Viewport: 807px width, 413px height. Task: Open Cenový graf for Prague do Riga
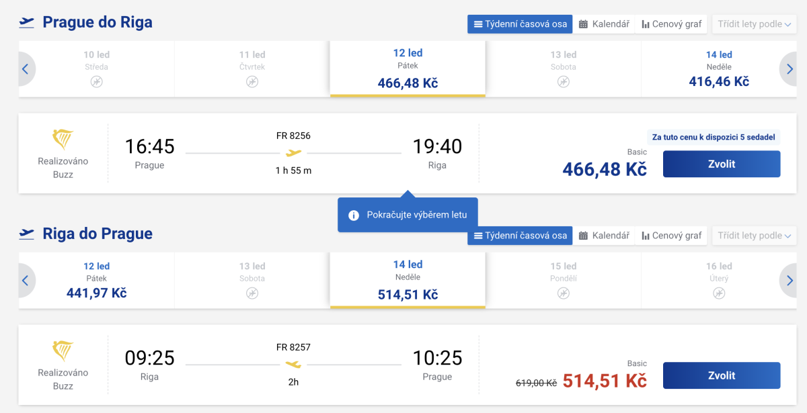point(671,24)
